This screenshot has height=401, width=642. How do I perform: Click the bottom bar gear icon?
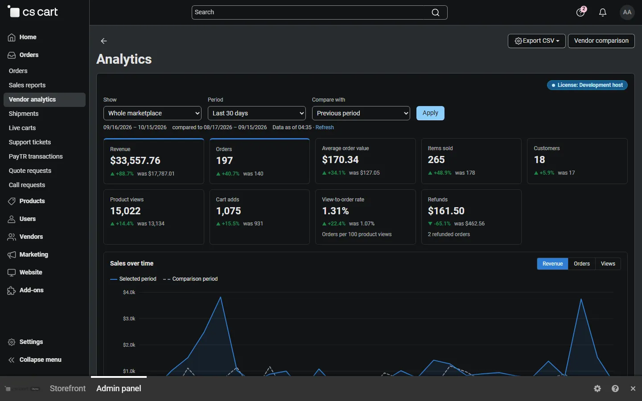pyautogui.click(x=597, y=389)
